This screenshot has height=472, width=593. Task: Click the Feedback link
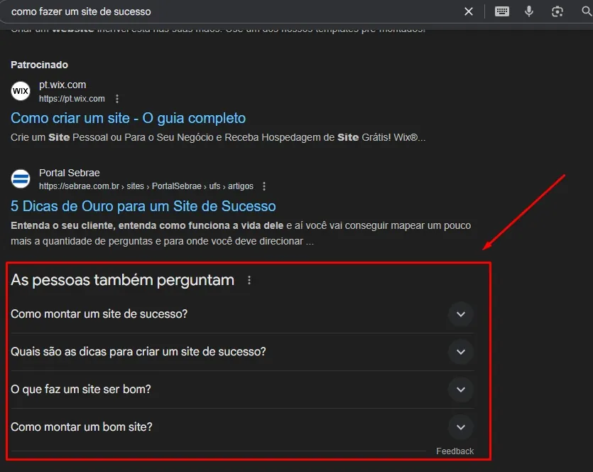click(455, 451)
